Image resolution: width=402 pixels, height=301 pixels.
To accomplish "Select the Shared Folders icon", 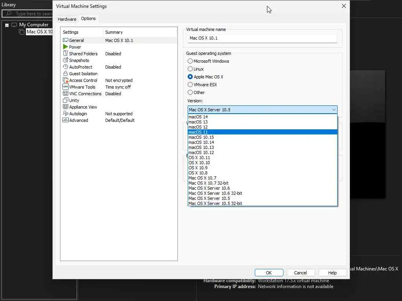I will pos(66,53).
